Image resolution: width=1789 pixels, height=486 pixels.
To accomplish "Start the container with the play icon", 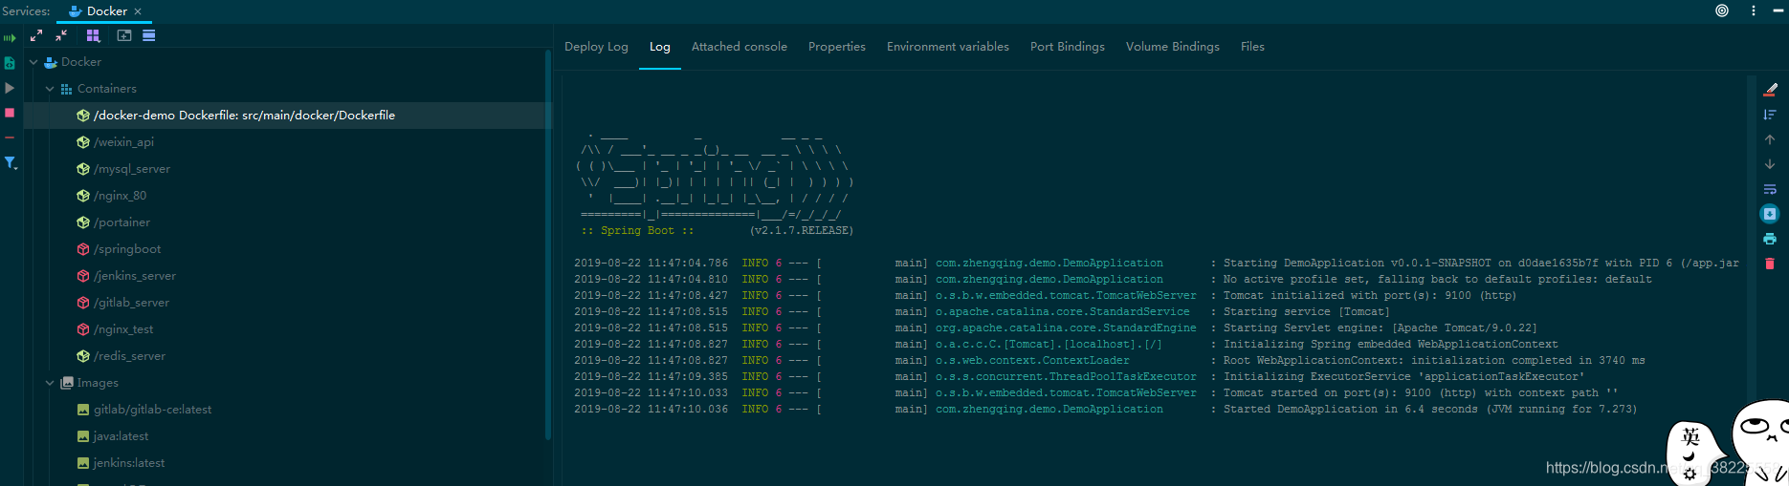I will coord(10,88).
